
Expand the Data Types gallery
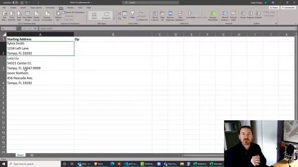point(114,19)
